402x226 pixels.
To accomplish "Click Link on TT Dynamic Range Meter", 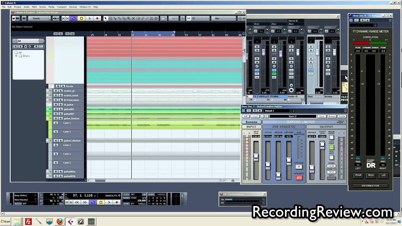I will [x=383, y=175].
